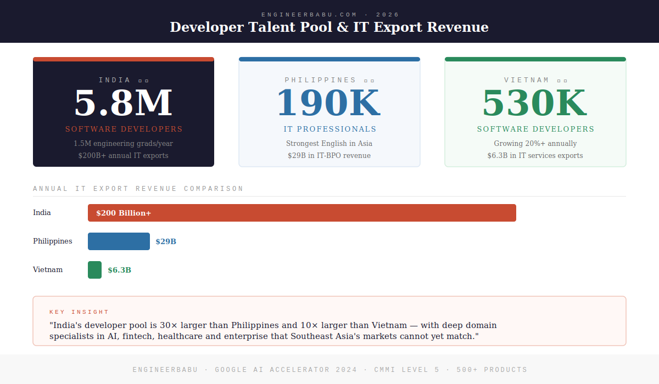The width and height of the screenshot is (659, 384).
Task: Click the blue Philippines revenue bar
Action: [x=119, y=241]
